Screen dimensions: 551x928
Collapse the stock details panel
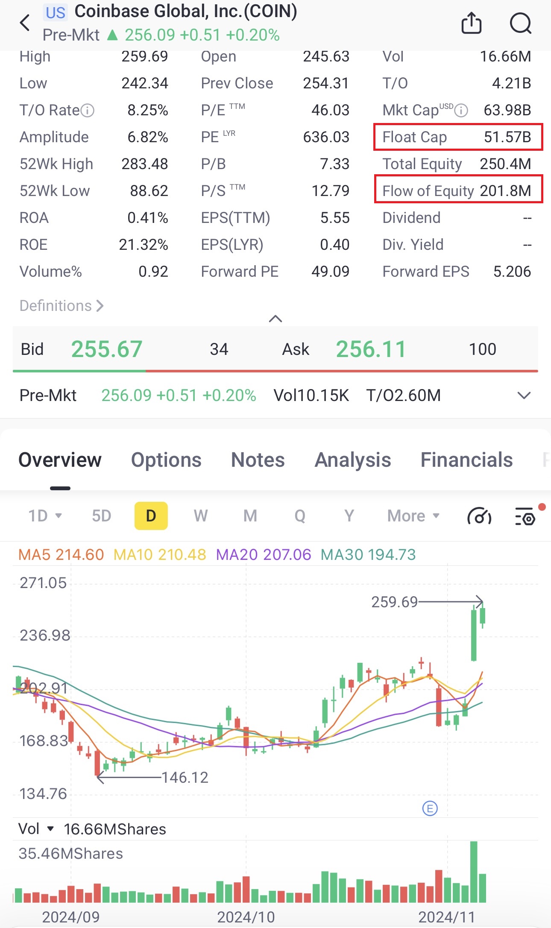(275, 319)
